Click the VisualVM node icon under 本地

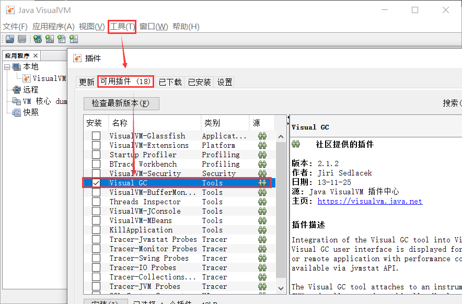coord(27,78)
